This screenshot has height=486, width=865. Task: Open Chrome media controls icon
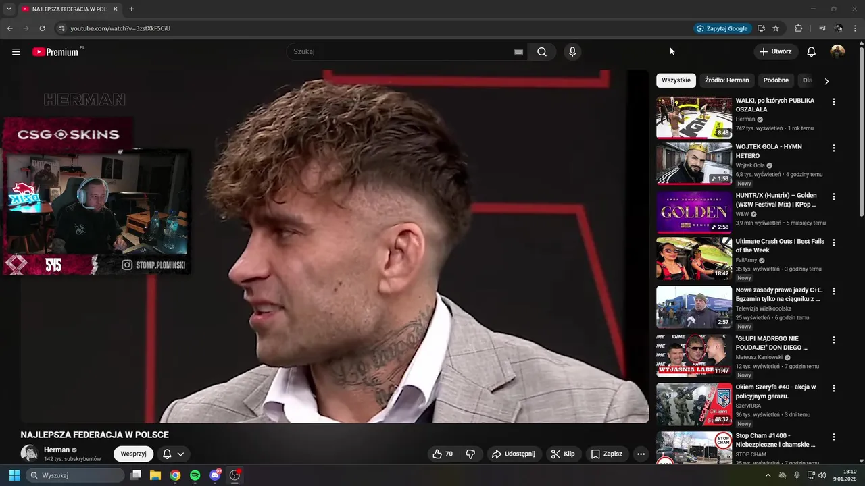[x=822, y=28]
